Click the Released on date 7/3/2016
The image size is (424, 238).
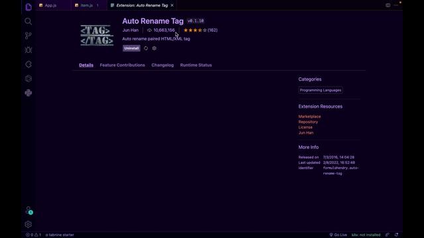[339, 157]
